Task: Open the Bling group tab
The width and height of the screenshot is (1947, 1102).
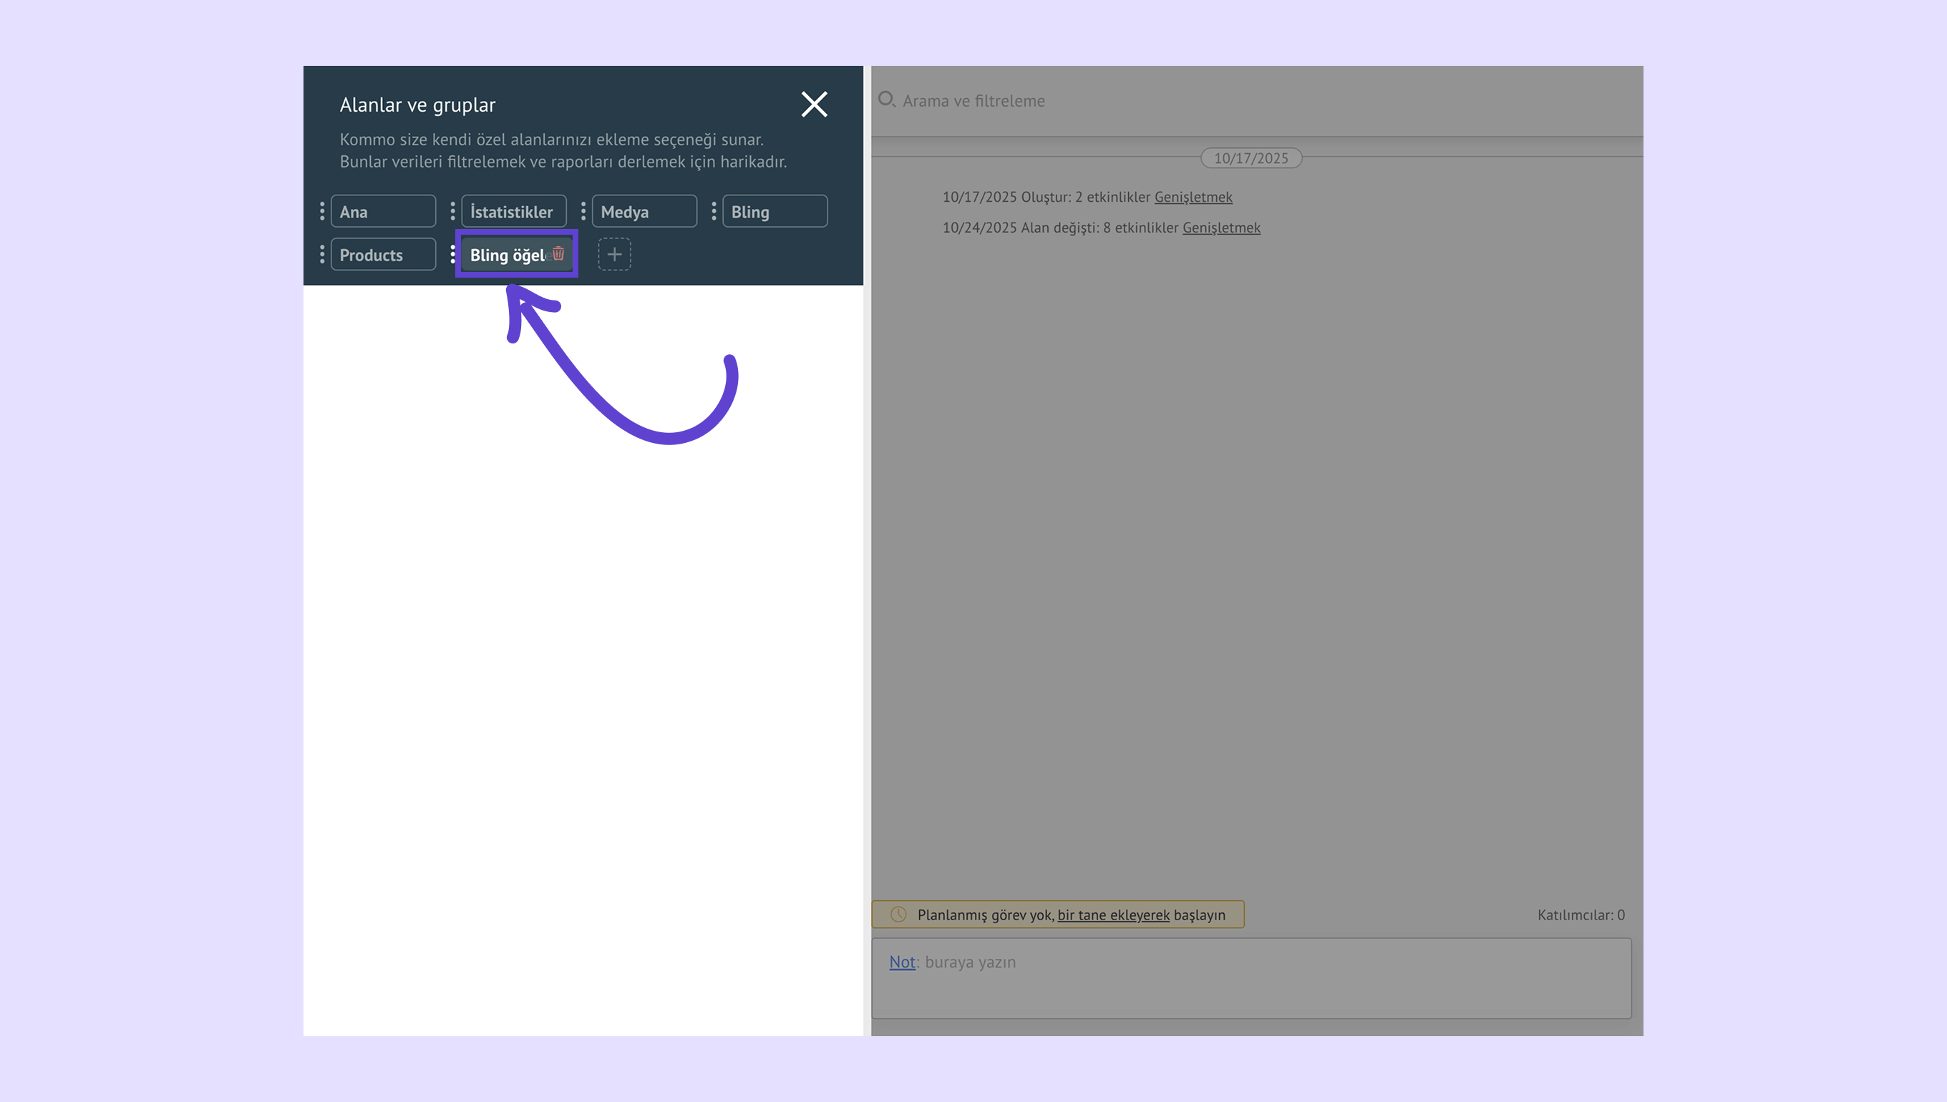Action: [x=775, y=211]
